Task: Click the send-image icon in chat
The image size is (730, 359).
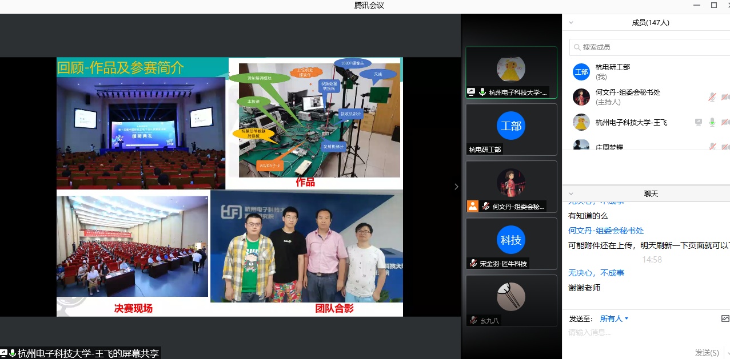Action: [725, 318]
